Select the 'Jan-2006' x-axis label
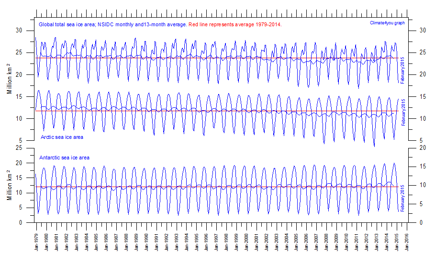Image resolution: width=435 pixels, height=262 pixels. point(306,242)
